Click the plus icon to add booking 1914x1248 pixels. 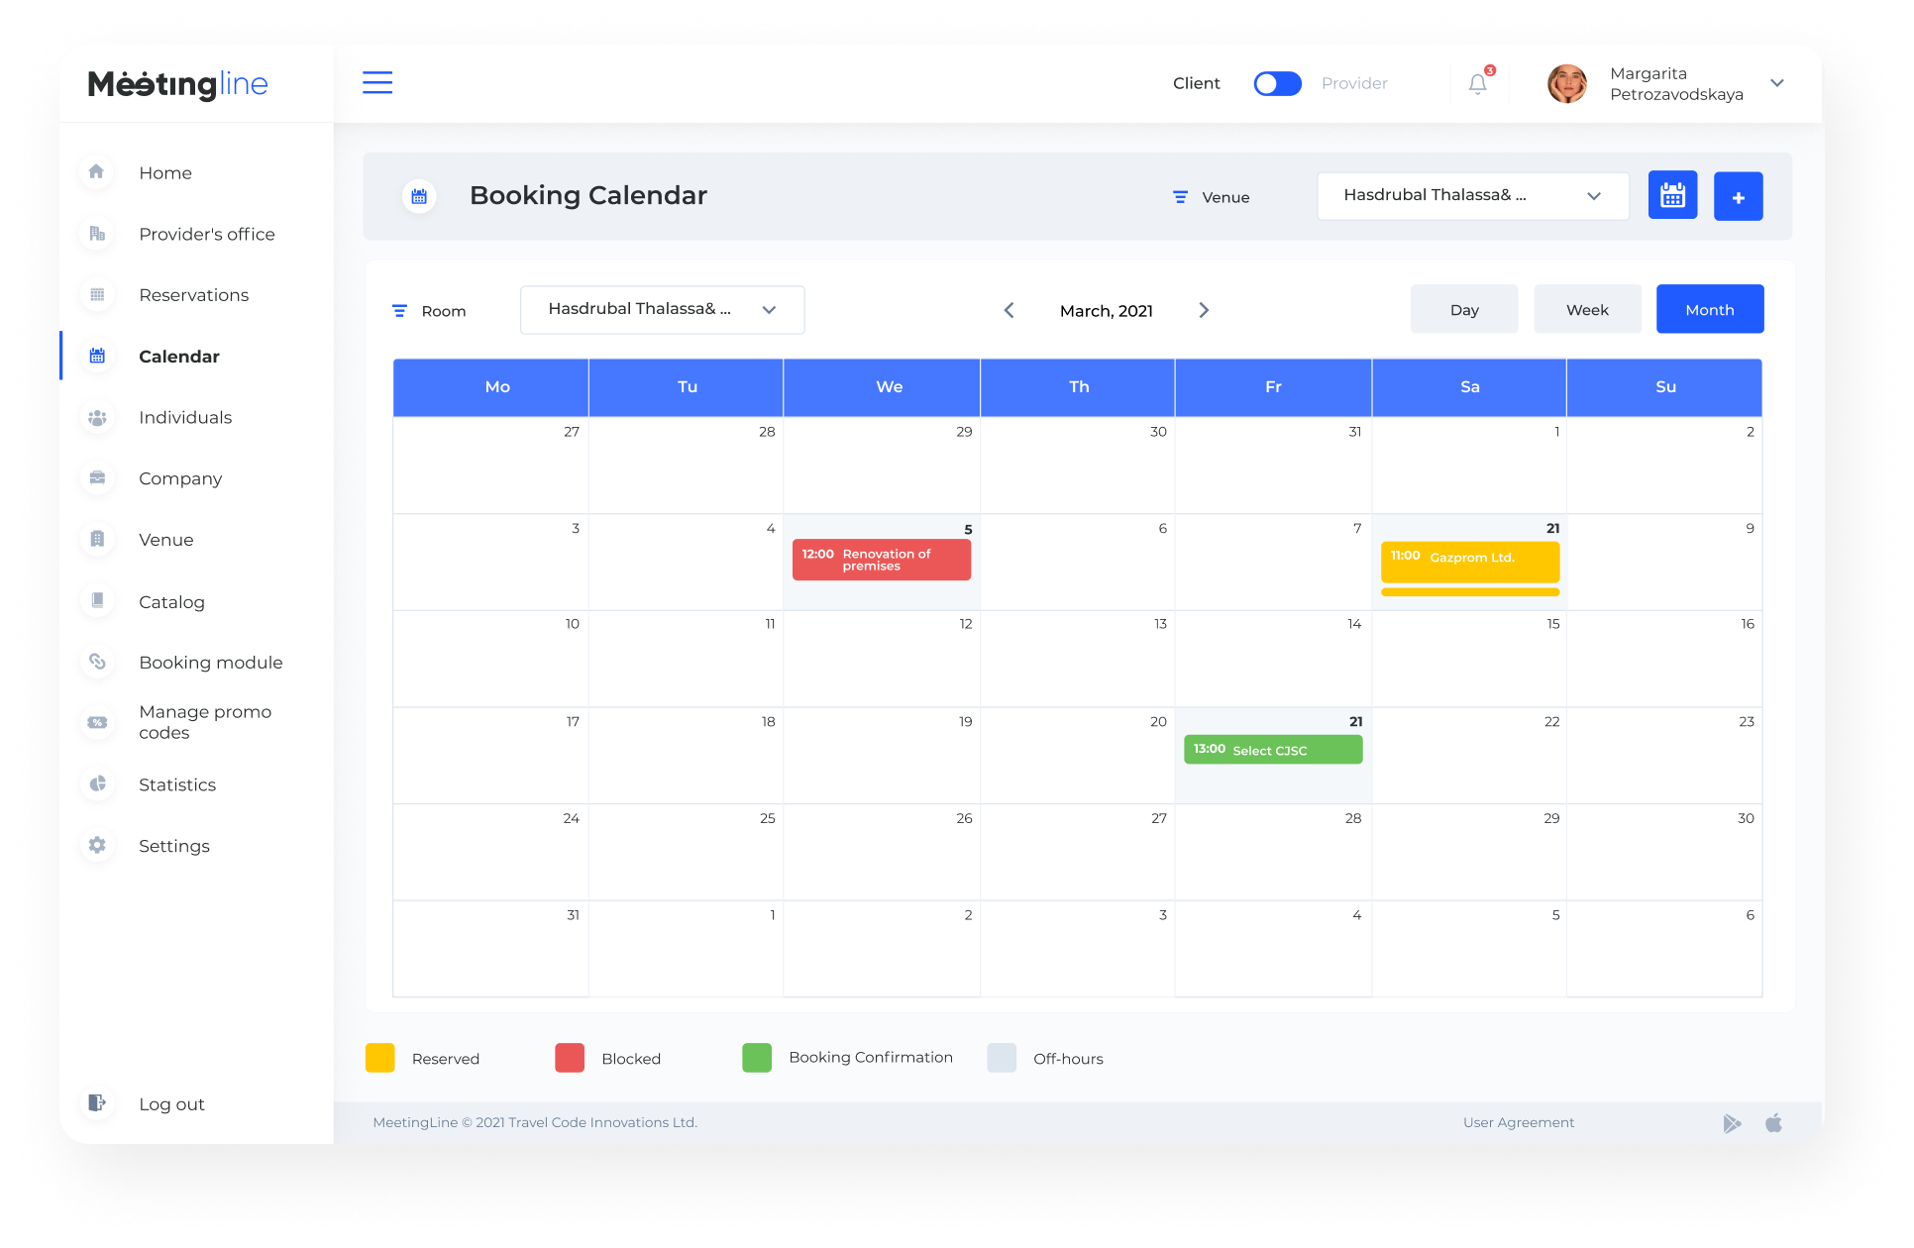[x=1738, y=197]
